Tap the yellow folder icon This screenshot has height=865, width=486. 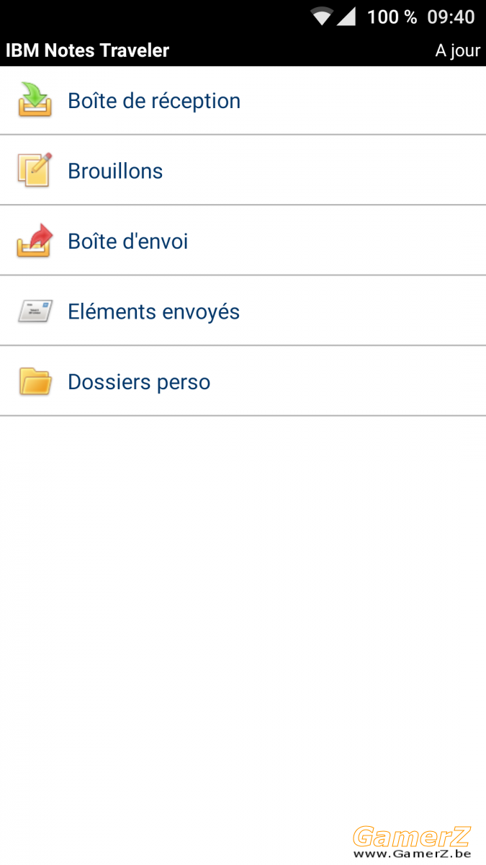click(x=35, y=381)
